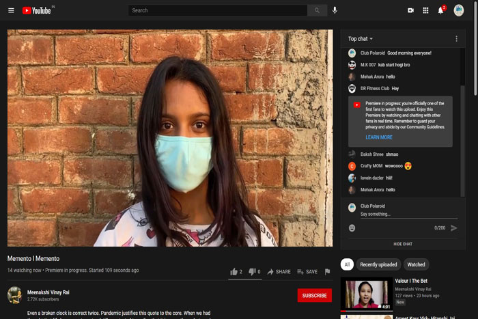Click the 14 watching now text
Image resolution: width=478 pixels, height=319 pixels.
[24, 271]
